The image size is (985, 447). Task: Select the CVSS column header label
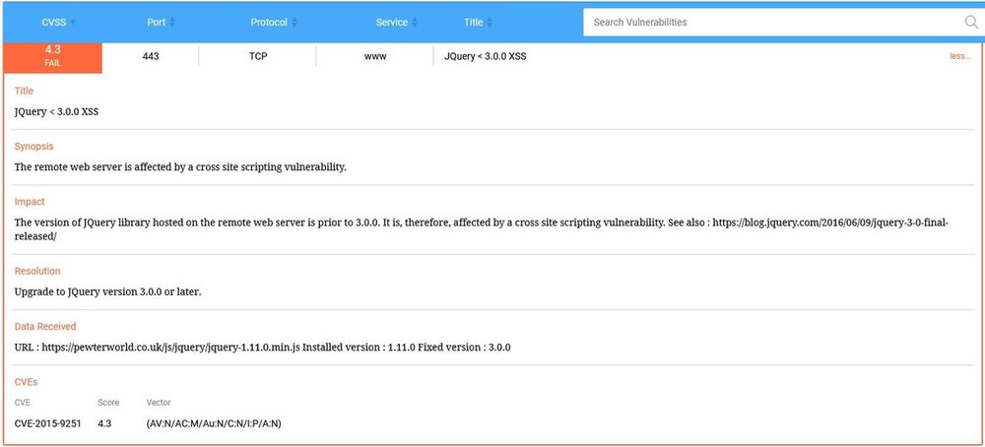point(53,23)
